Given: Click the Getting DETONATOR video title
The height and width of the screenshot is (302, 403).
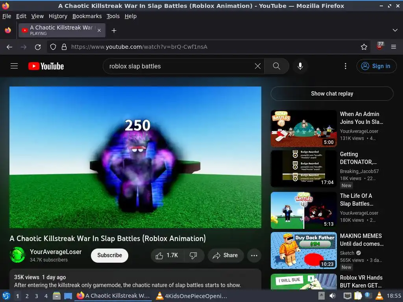Looking at the screenshot, I should 358,158.
